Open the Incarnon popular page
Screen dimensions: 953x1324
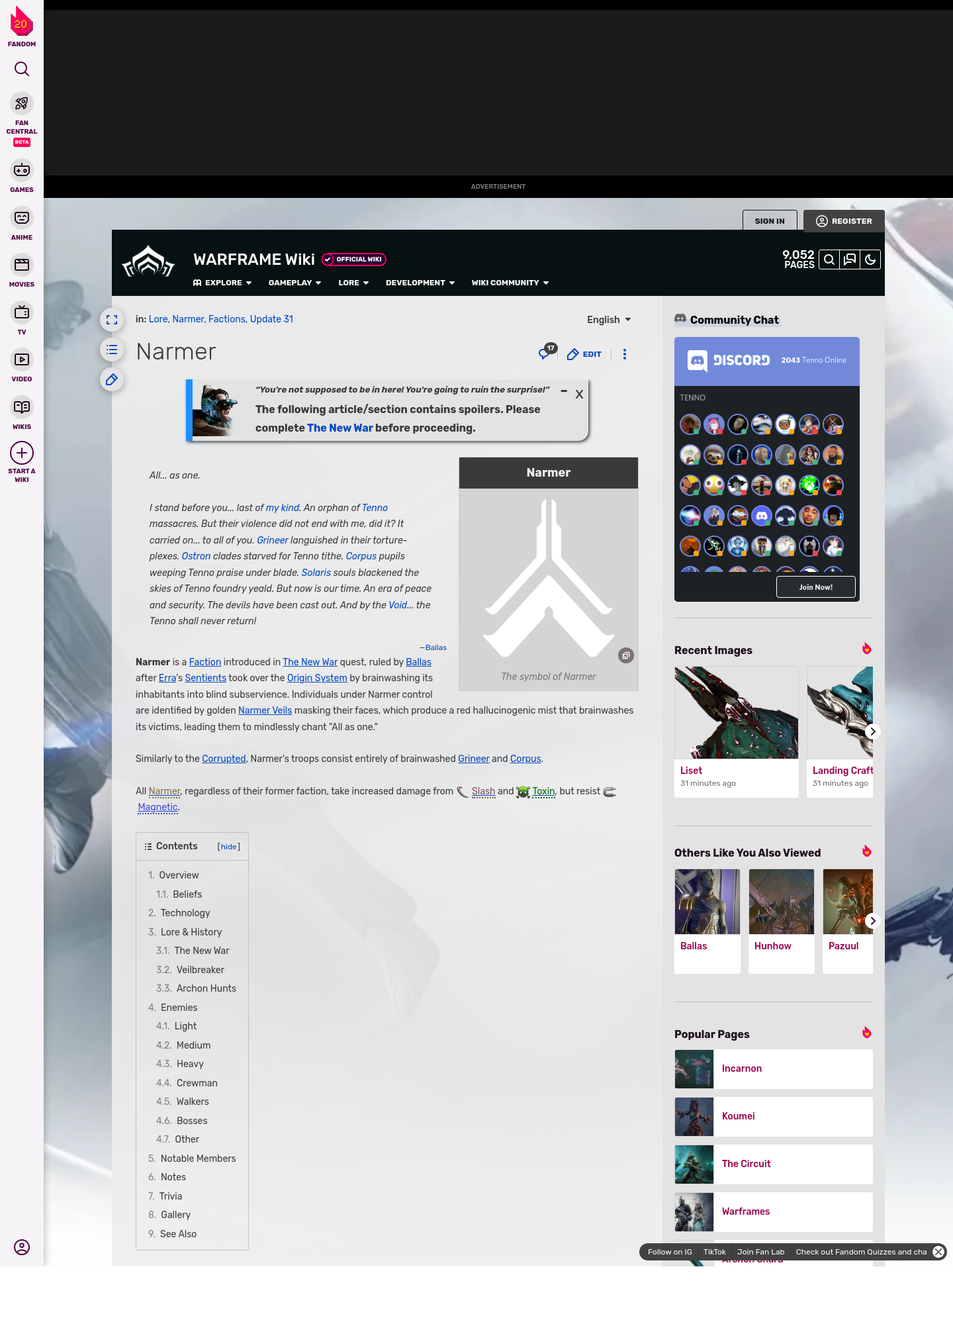[x=774, y=1069]
